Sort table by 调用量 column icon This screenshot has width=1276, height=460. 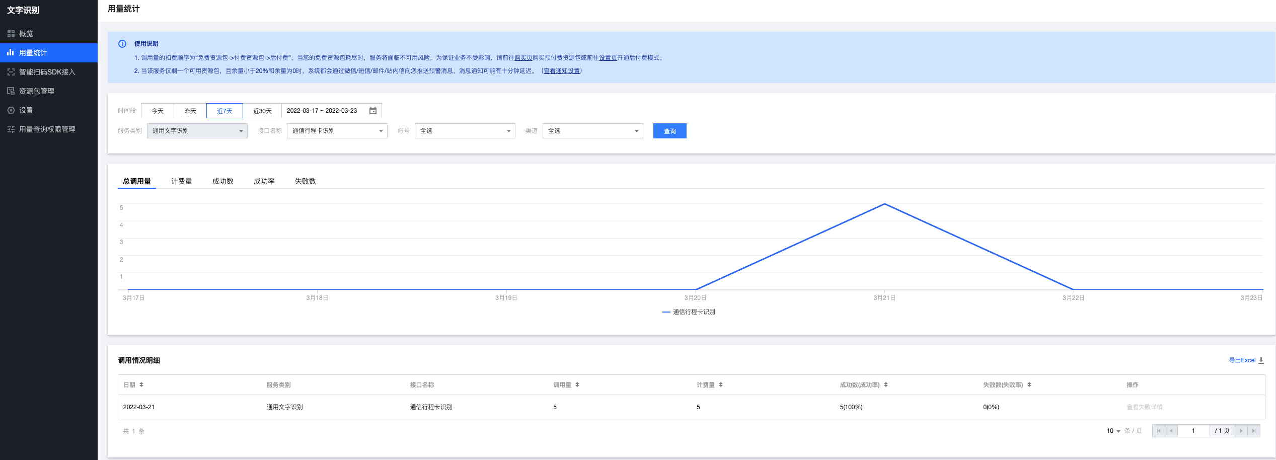tap(577, 385)
